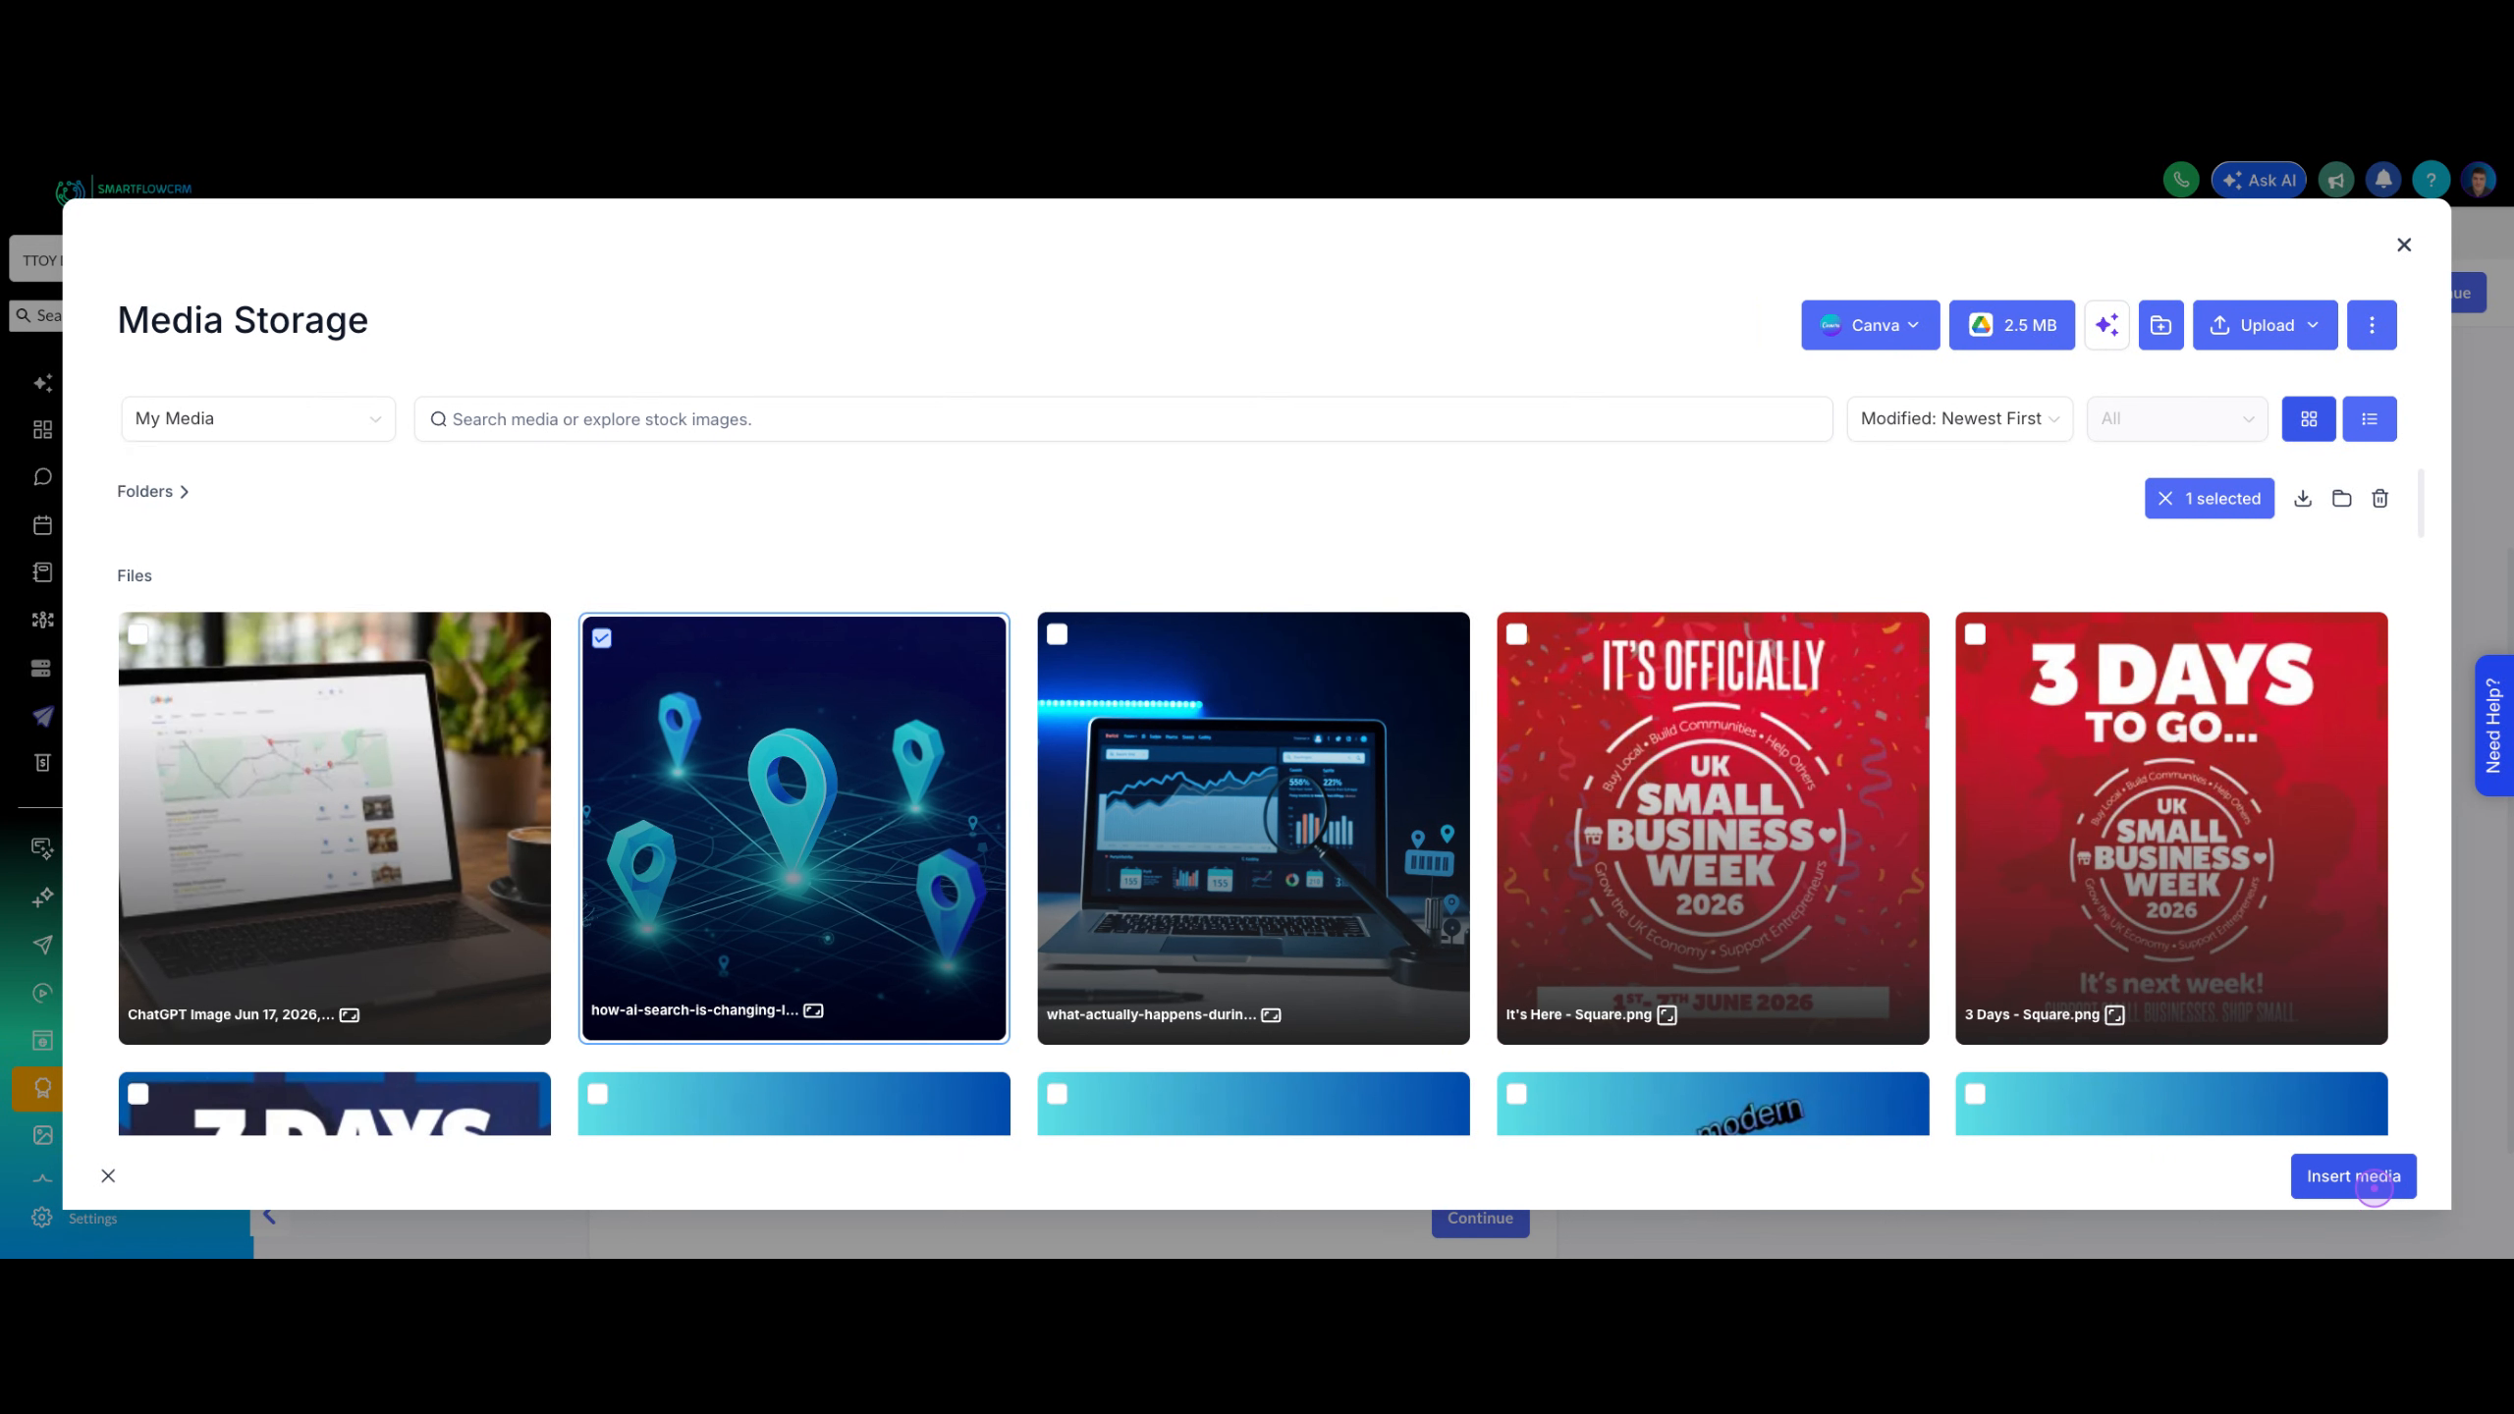Open the Canva dropdown

(x=1870, y=325)
